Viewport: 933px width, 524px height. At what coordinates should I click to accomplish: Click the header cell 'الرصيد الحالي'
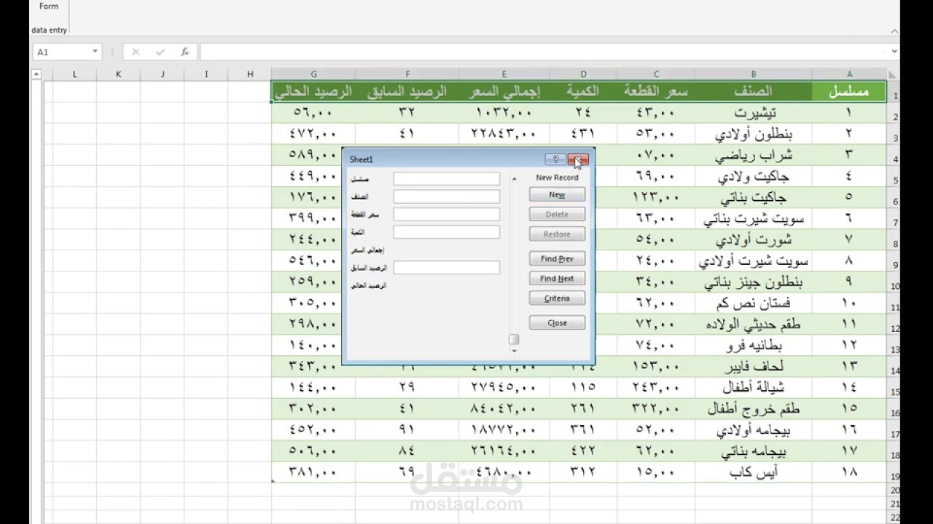coord(313,92)
